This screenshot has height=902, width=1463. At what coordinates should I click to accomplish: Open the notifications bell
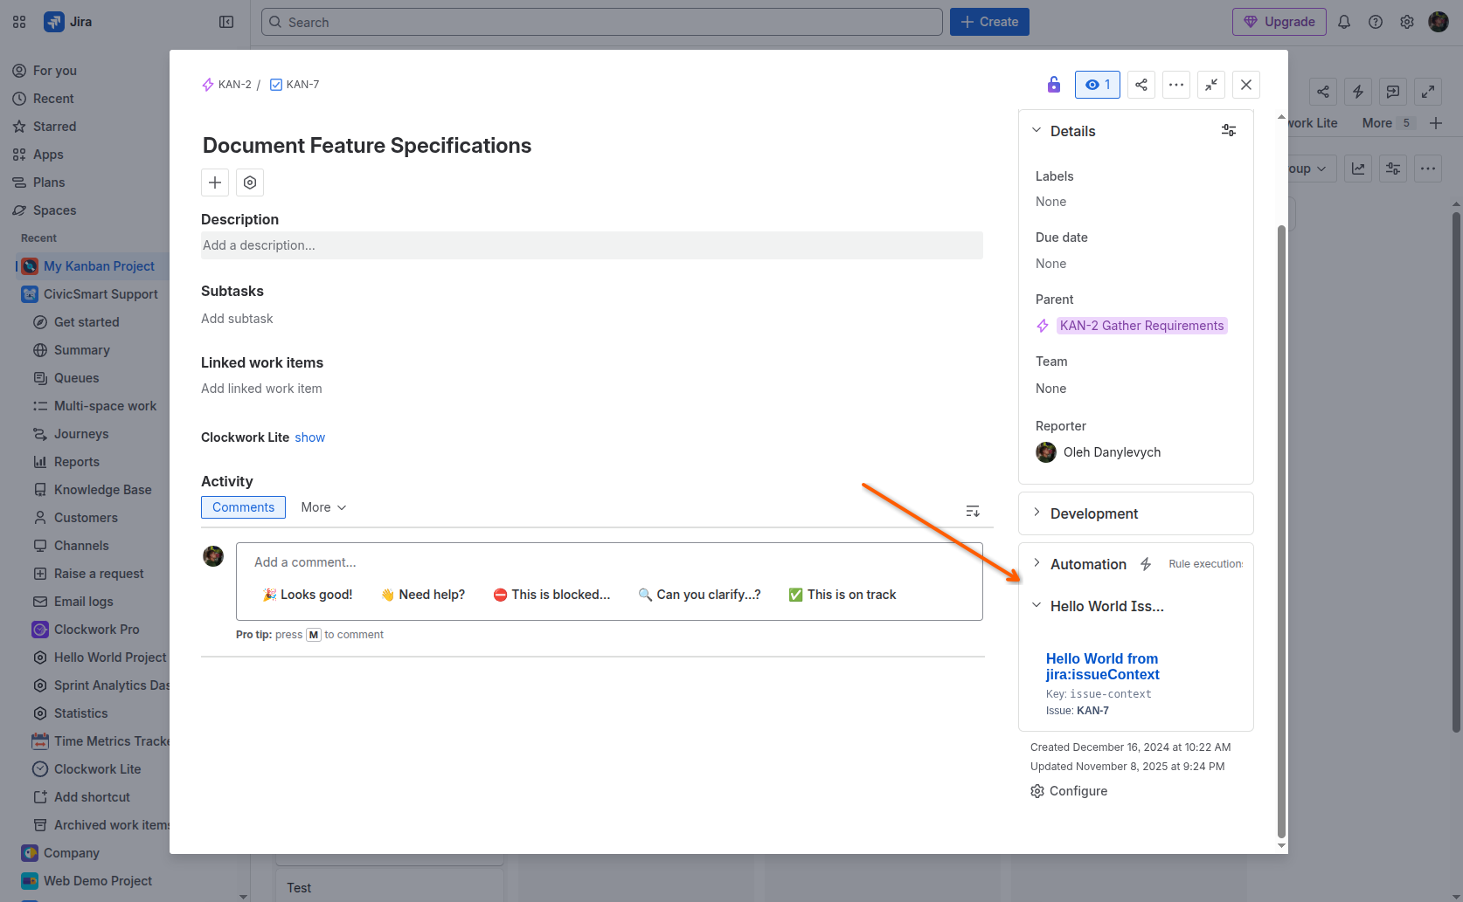coord(1344,22)
